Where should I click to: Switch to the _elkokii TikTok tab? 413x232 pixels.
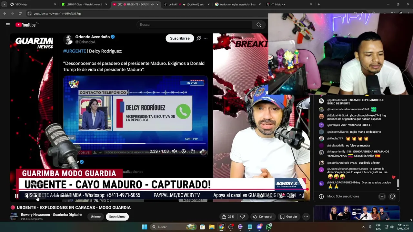187,4
